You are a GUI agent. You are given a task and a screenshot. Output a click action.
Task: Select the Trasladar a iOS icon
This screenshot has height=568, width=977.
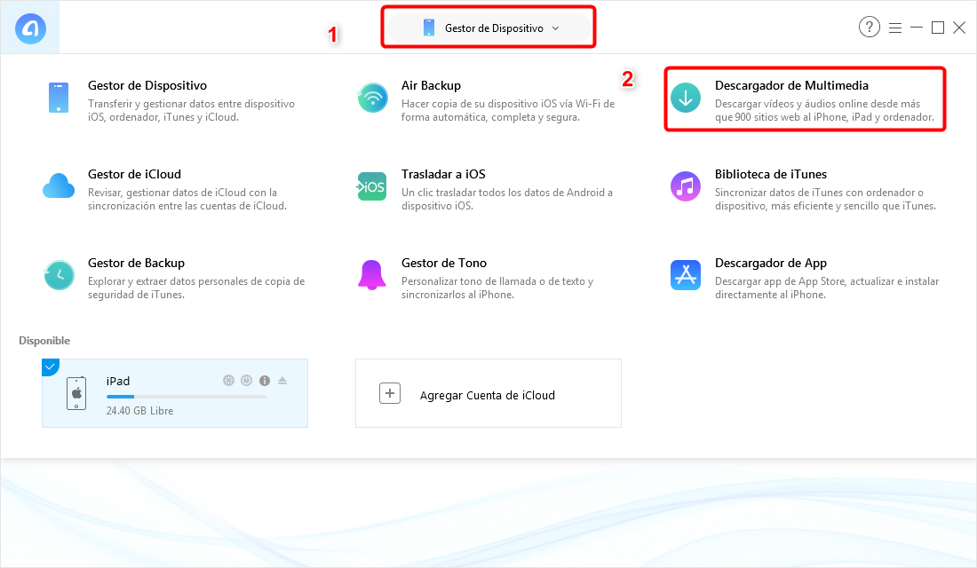point(372,187)
